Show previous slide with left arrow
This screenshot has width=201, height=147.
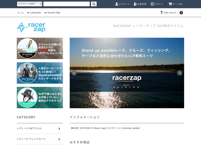[74, 73]
